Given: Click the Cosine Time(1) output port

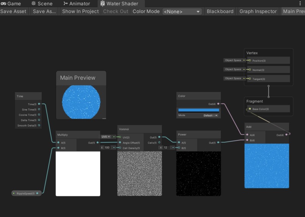Looking at the screenshot, I should click(x=39, y=115).
